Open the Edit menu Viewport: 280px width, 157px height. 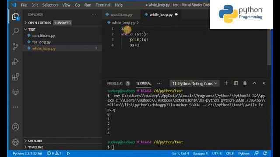(35, 5)
